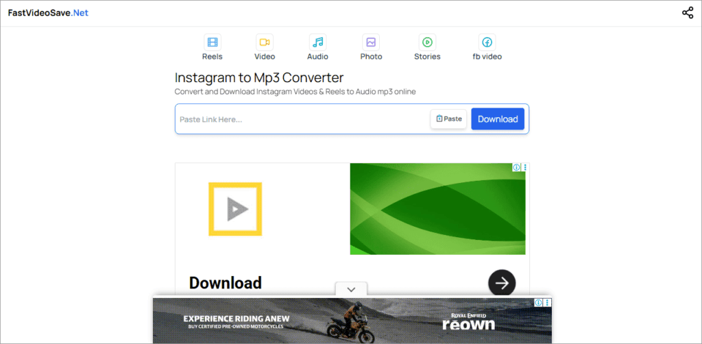This screenshot has height=344, width=702.
Task: Switch to the Reels tab label
Action: (x=213, y=57)
